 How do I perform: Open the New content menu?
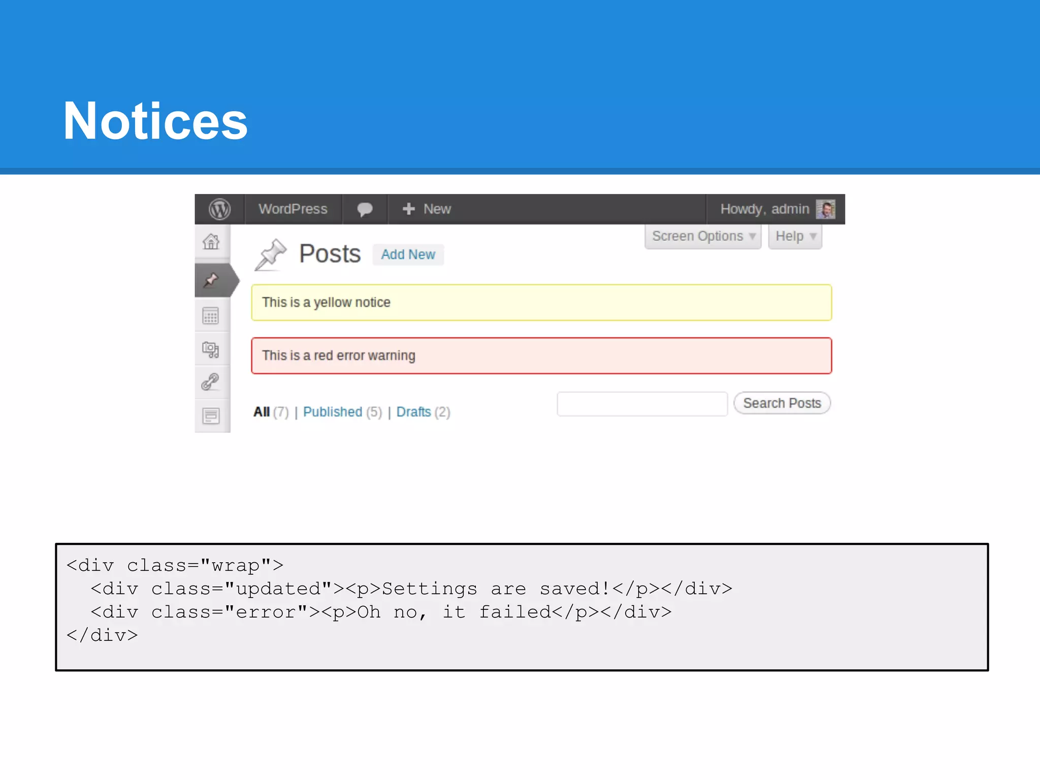coord(427,209)
